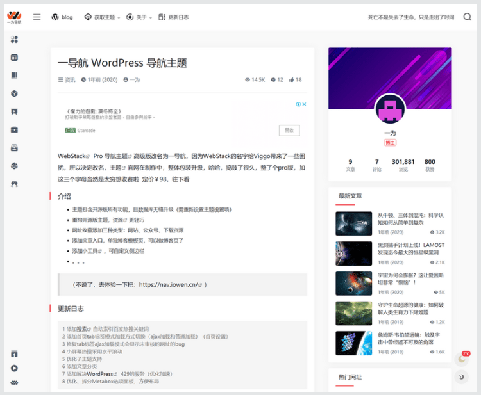Expand the 关于 dropdown menu

point(140,17)
